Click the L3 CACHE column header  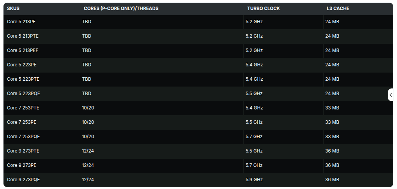[x=338, y=9]
